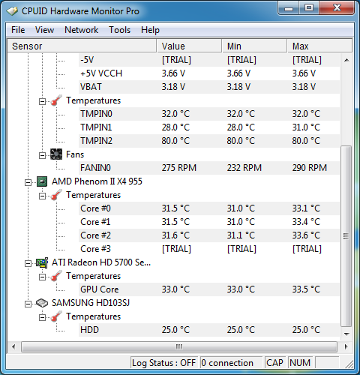This screenshot has width=360, height=375.
Task: Collapse the Fans node
Action: pos(42,155)
